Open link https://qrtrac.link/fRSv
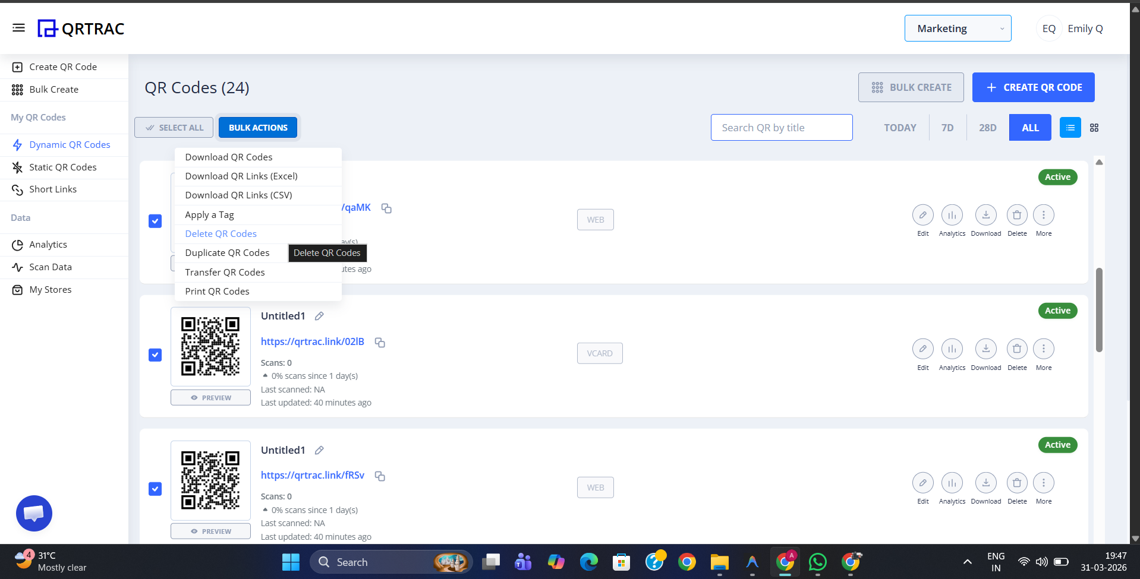The image size is (1140, 579). [312, 475]
